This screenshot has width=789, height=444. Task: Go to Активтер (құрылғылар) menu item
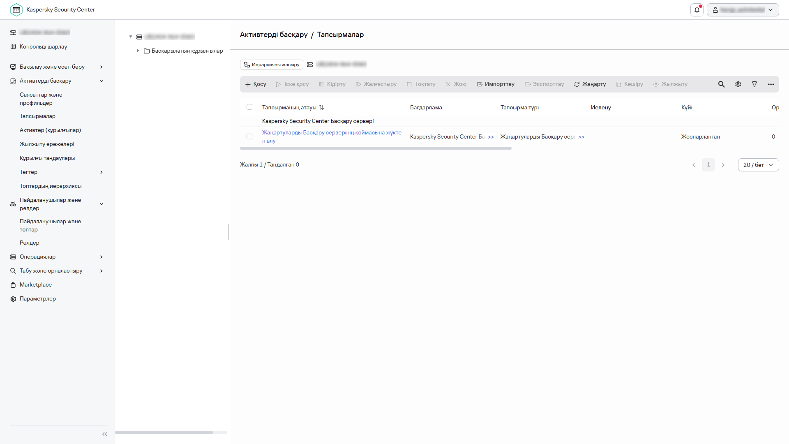click(50, 130)
